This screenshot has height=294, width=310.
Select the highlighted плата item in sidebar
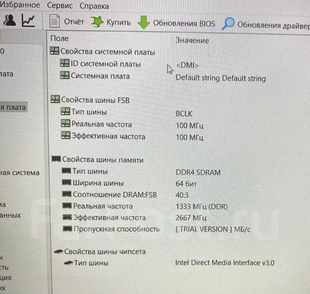click(x=13, y=107)
